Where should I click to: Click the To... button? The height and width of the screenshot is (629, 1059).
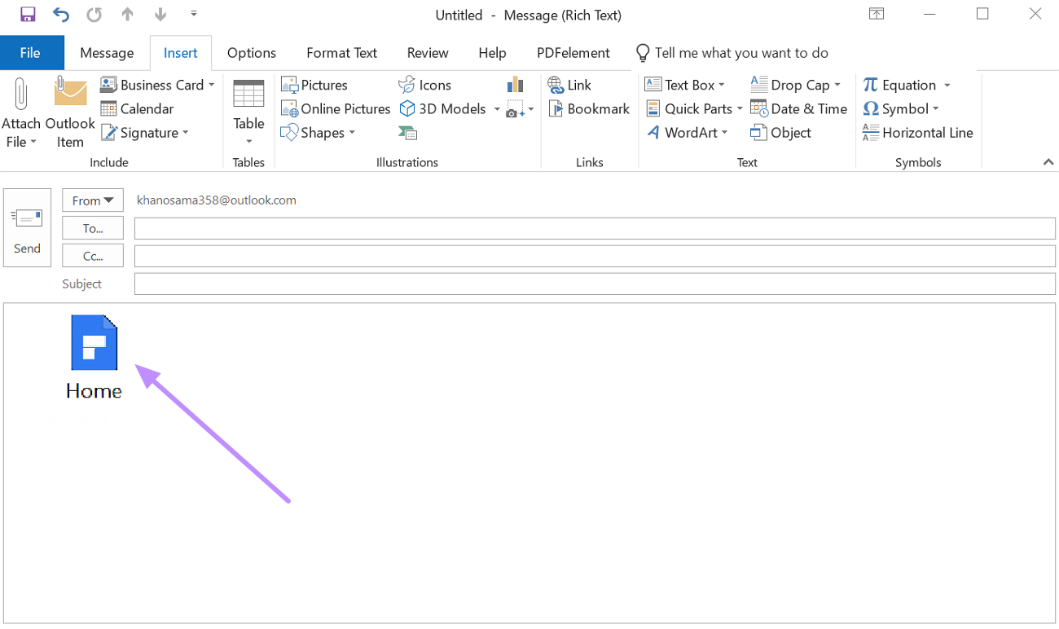coord(93,228)
